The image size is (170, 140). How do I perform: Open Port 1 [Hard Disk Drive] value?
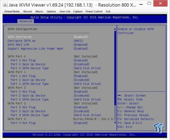click(87, 84)
